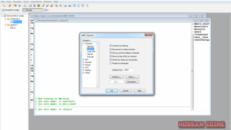Screen dimensions: 231x130
Task: Select tmi.twitch.tv sinjiz switchbar button
Action: (10, 10)
